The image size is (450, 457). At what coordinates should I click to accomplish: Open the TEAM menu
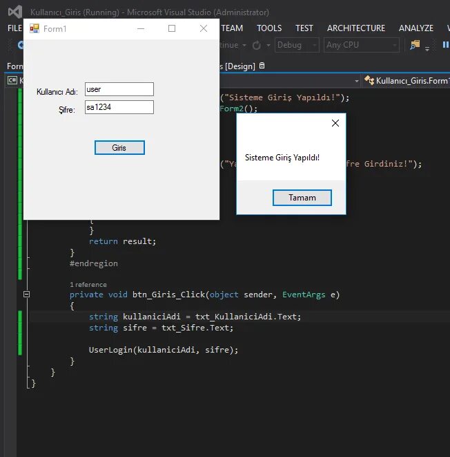pos(232,28)
